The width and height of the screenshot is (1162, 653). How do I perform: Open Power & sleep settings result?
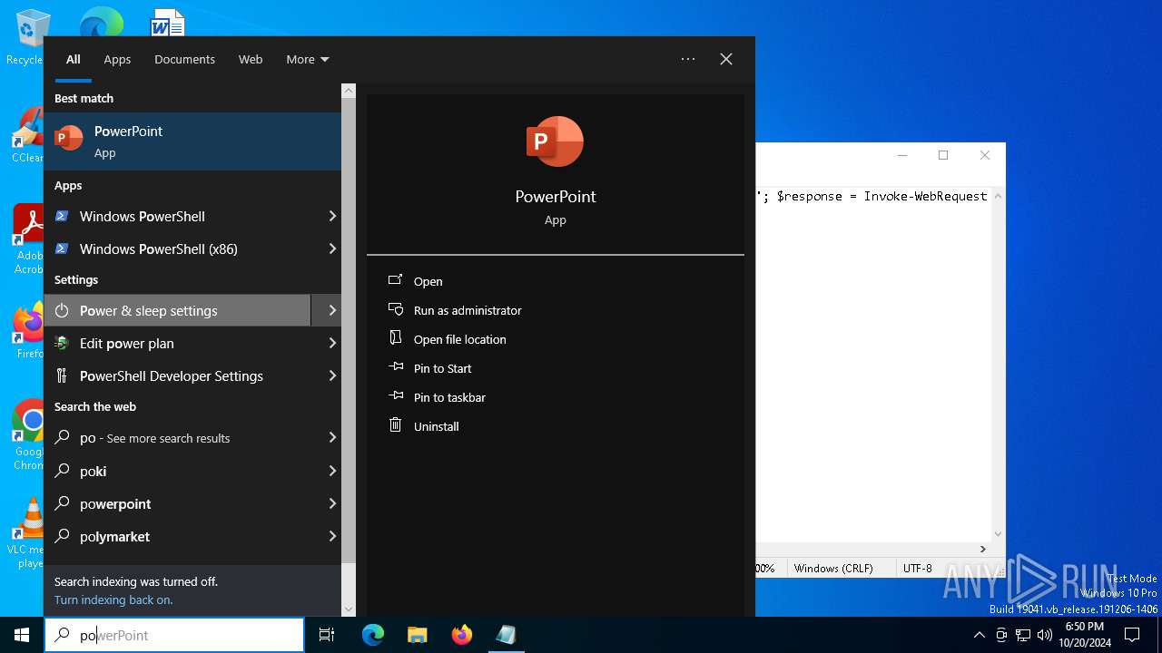(x=178, y=310)
